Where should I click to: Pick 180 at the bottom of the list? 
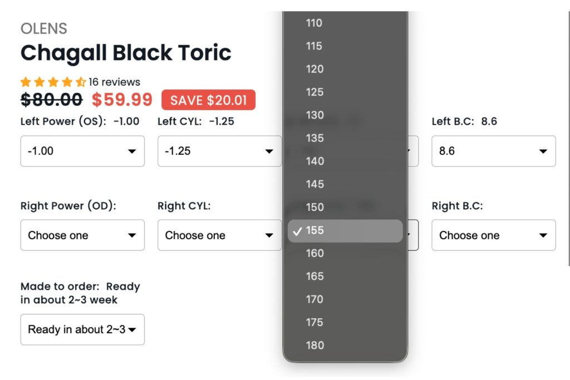click(x=315, y=346)
